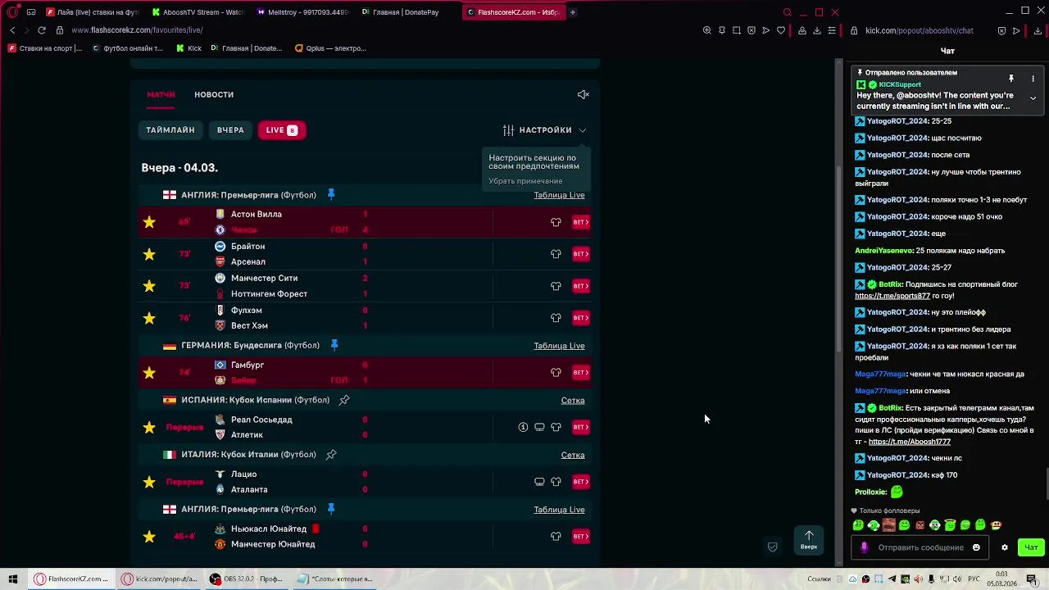Image resolution: width=1049 pixels, height=590 pixels.
Task: Click the settings sliders icon beside Настройки
Action: tap(508, 129)
